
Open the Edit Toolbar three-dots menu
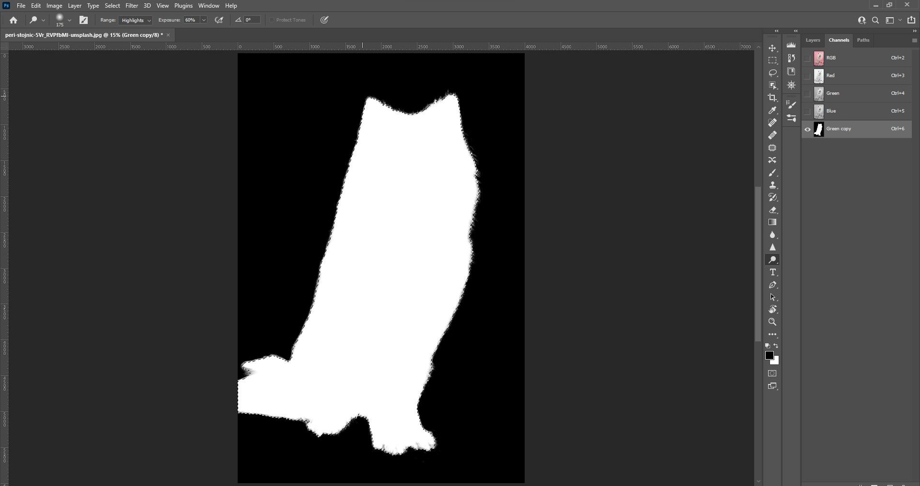772,334
